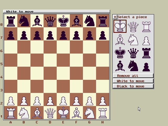This screenshot has width=168, height=126.
Task: Click the empty square E4
Action: point(63,73)
